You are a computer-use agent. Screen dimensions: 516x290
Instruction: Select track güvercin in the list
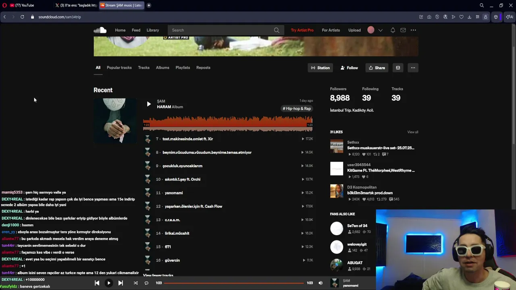point(172,260)
